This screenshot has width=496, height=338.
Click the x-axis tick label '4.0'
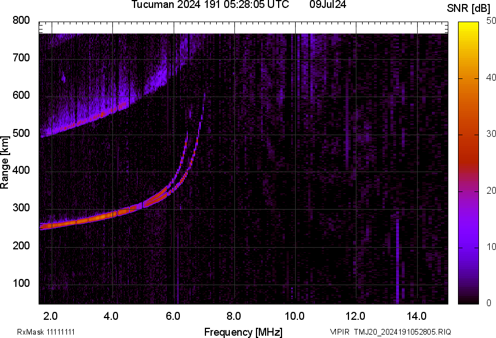111,316
